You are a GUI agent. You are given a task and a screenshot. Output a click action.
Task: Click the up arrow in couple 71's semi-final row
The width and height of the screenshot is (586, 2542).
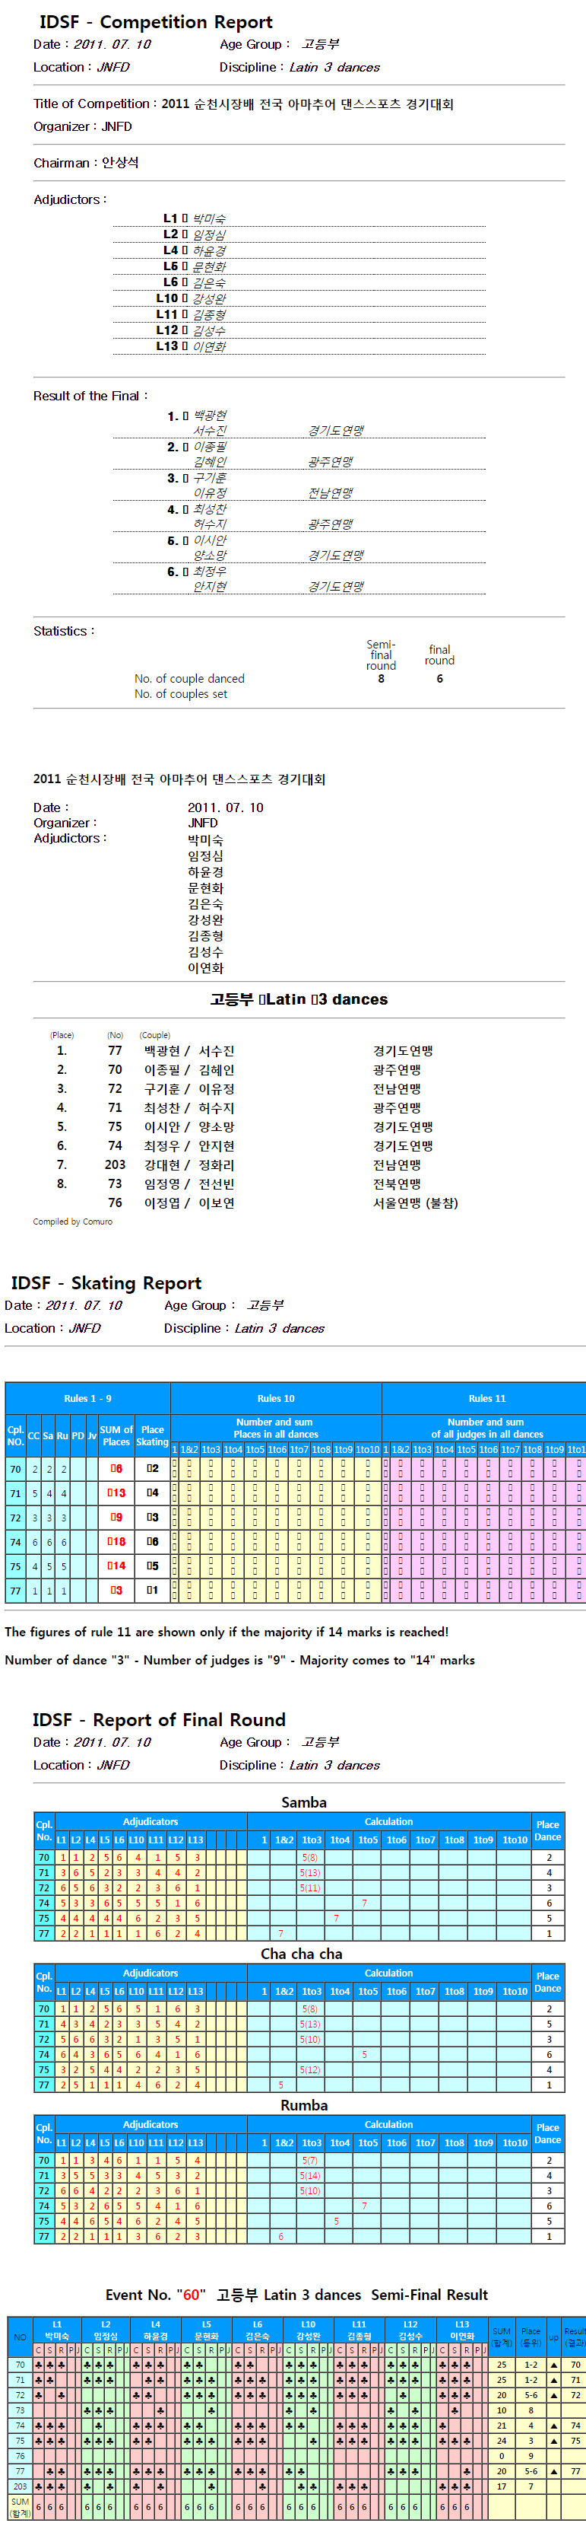tap(553, 2380)
